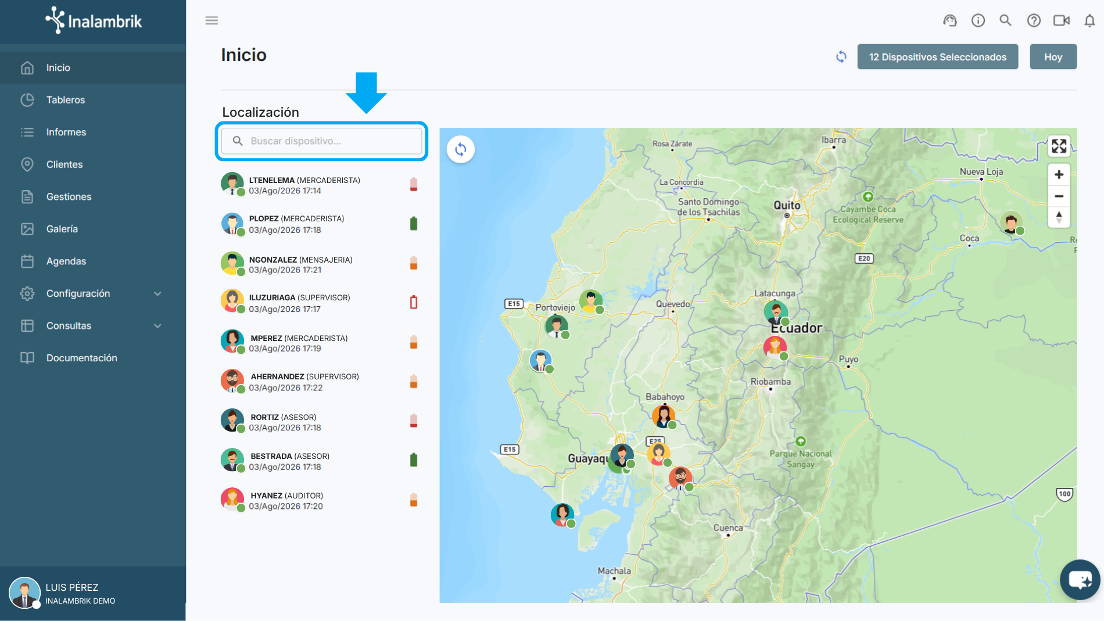The width and height of the screenshot is (1104, 621).
Task: Click the map refresh round button
Action: [x=461, y=149]
